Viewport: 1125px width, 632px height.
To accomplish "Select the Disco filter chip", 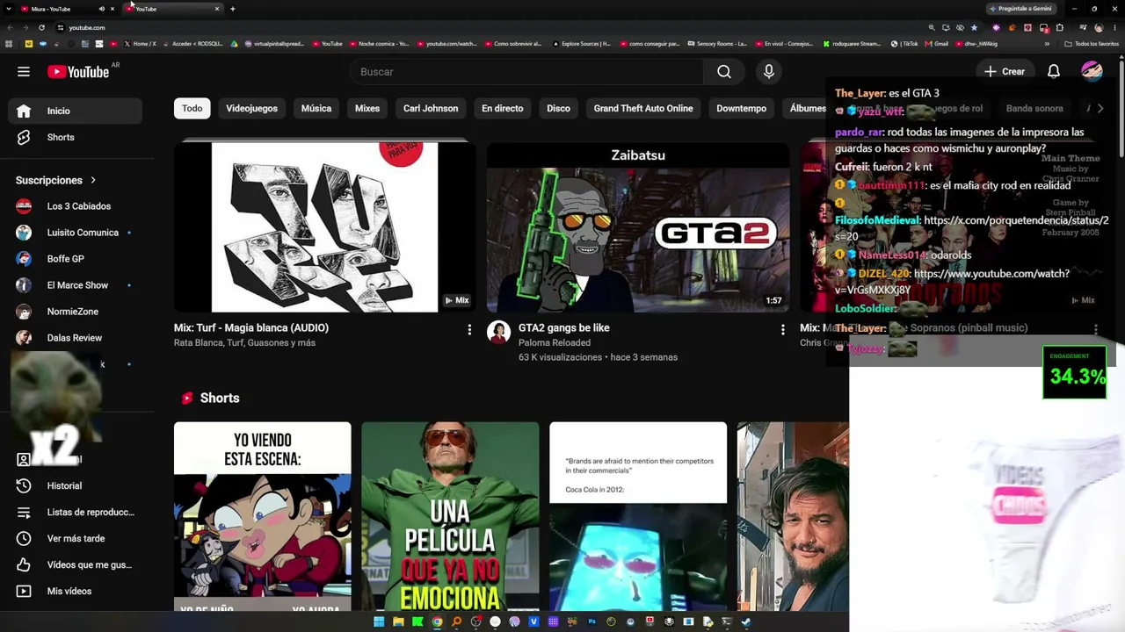I will (x=558, y=108).
